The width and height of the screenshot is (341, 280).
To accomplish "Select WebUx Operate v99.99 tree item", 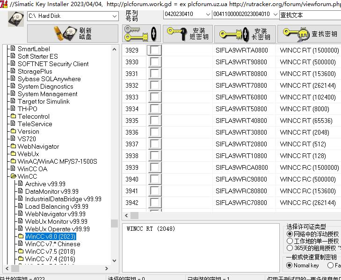I will 57,229.
